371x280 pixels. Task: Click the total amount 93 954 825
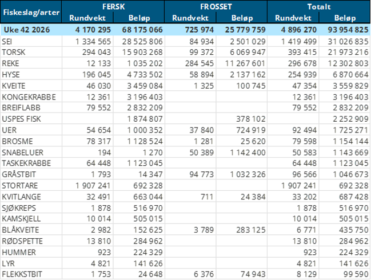348,30
